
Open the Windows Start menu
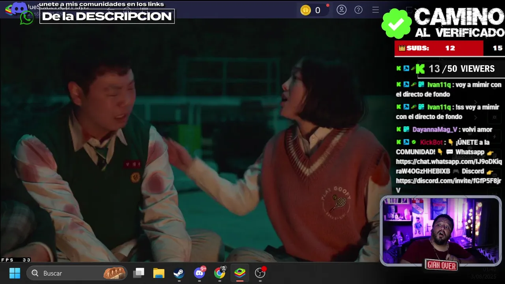15,273
